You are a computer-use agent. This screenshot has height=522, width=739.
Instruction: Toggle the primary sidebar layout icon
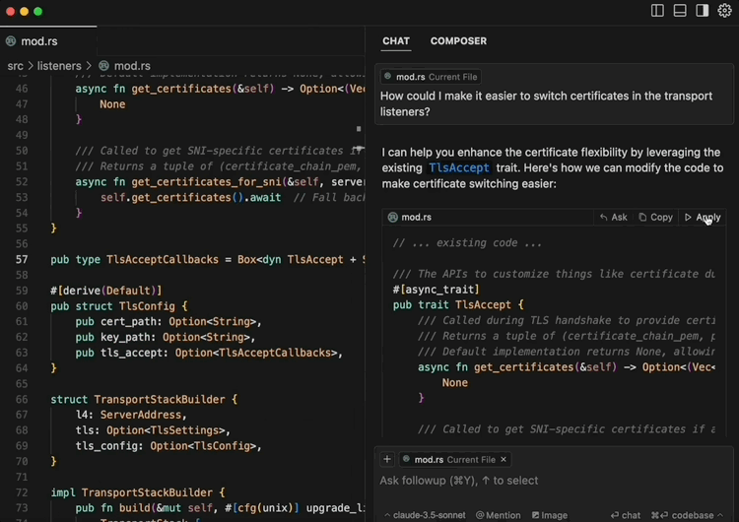[x=657, y=11]
